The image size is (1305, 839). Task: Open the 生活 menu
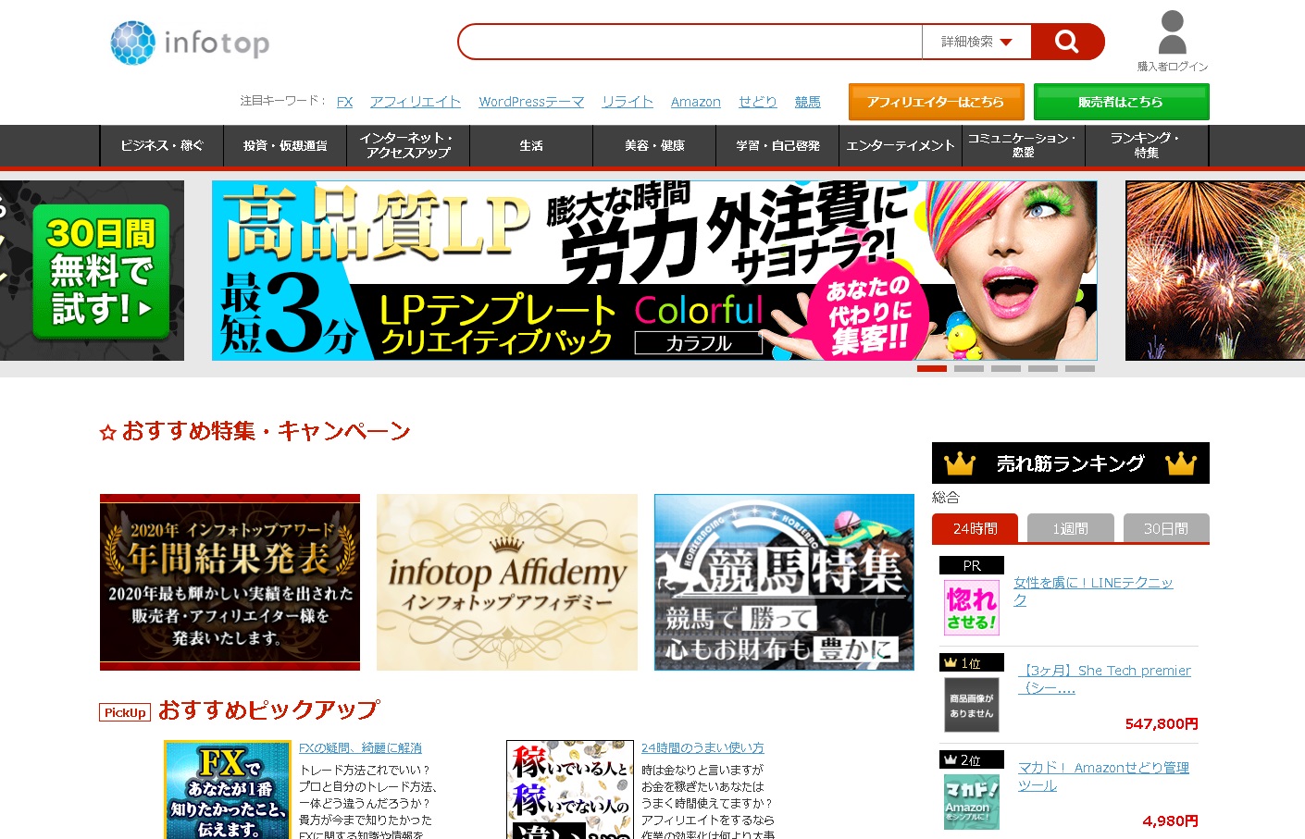531,145
